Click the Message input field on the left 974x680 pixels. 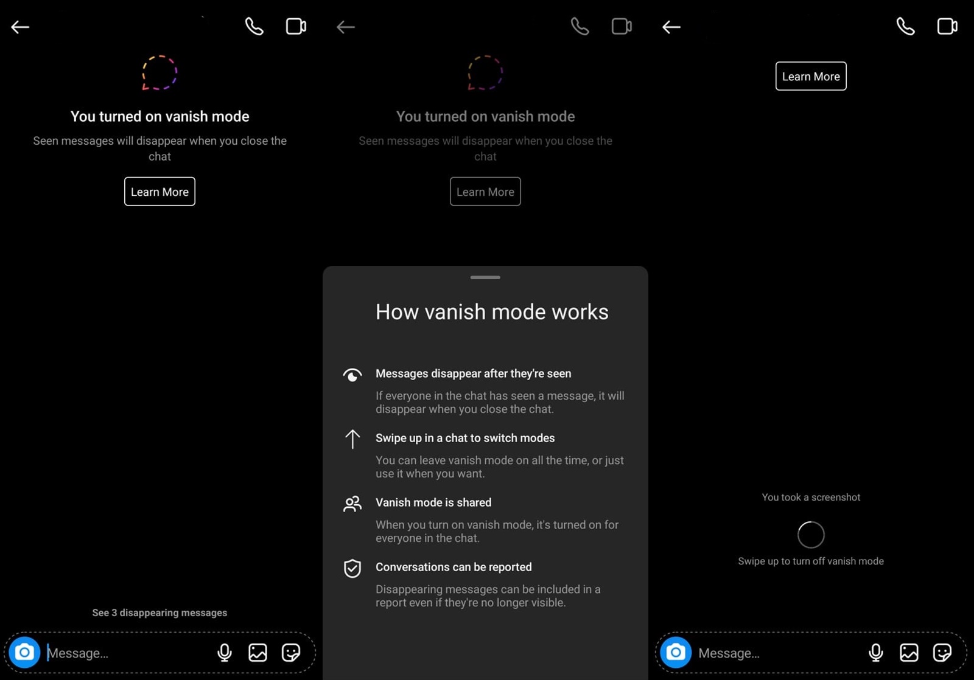[122, 653]
